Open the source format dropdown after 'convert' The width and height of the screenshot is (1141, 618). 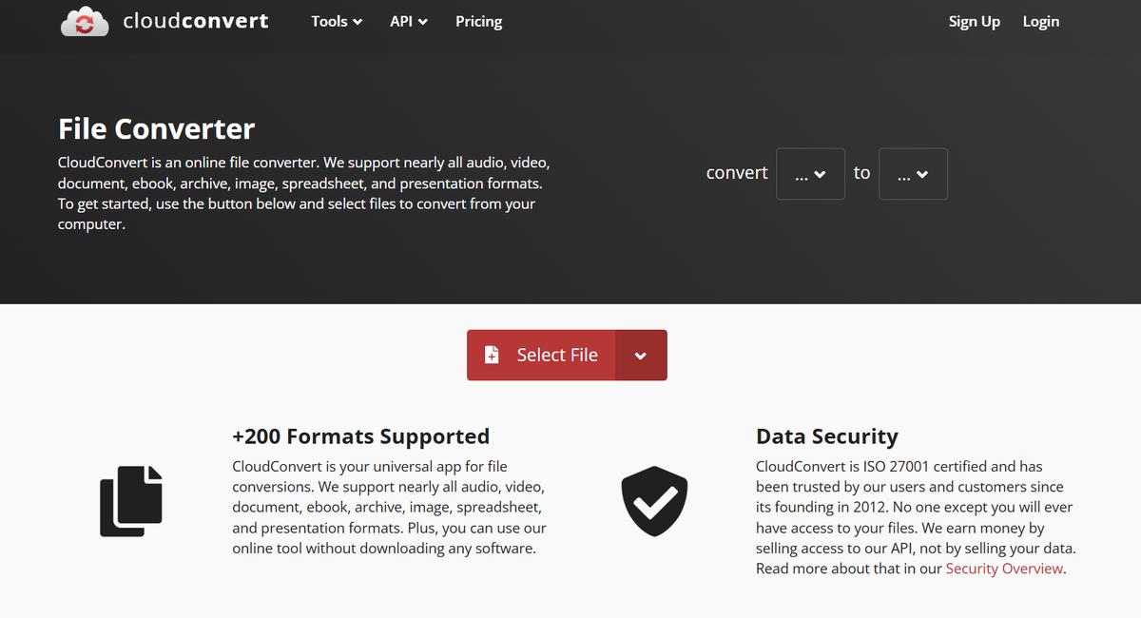coord(810,174)
